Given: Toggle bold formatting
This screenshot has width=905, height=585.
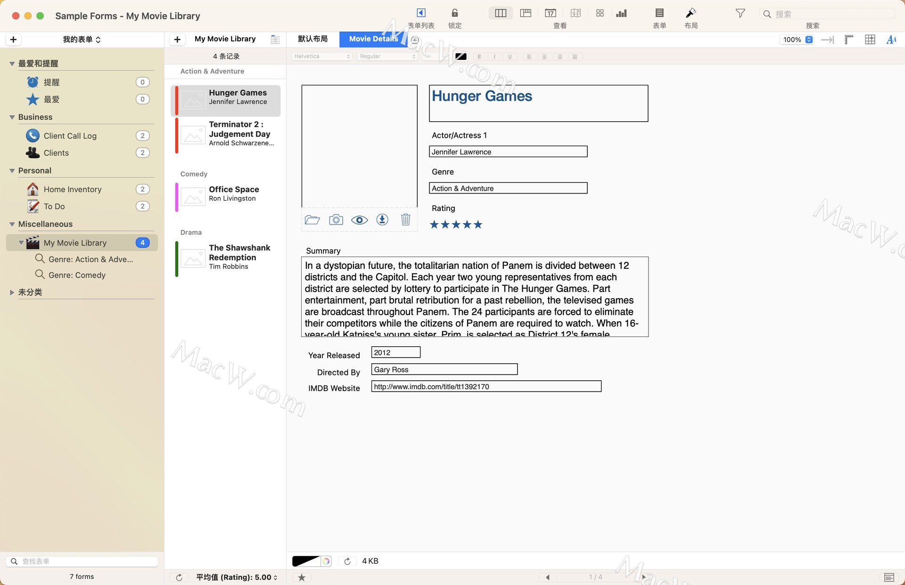Looking at the screenshot, I should click(479, 56).
